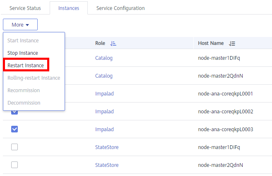Image resolution: width=272 pixels, height=176 pixels.
Task: Open the Catalog link for node-master1DiFq
Action: coord(104,58)
